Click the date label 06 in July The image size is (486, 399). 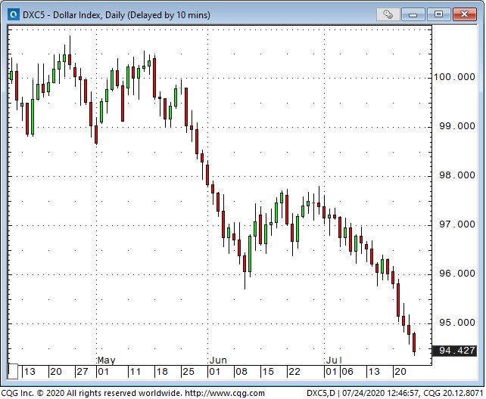(347, 372)
